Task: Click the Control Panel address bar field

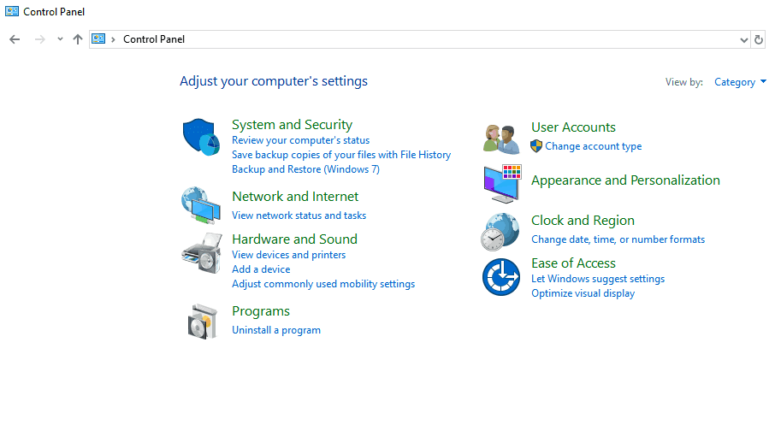Action: point(428,39)
